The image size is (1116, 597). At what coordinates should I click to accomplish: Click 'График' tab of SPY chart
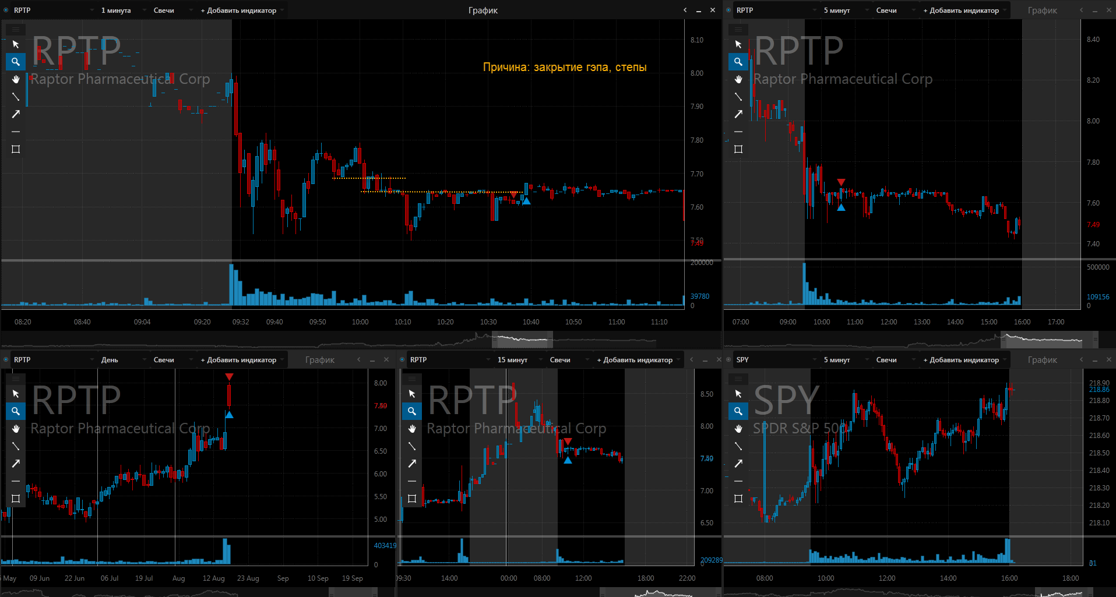(1043, 360)
